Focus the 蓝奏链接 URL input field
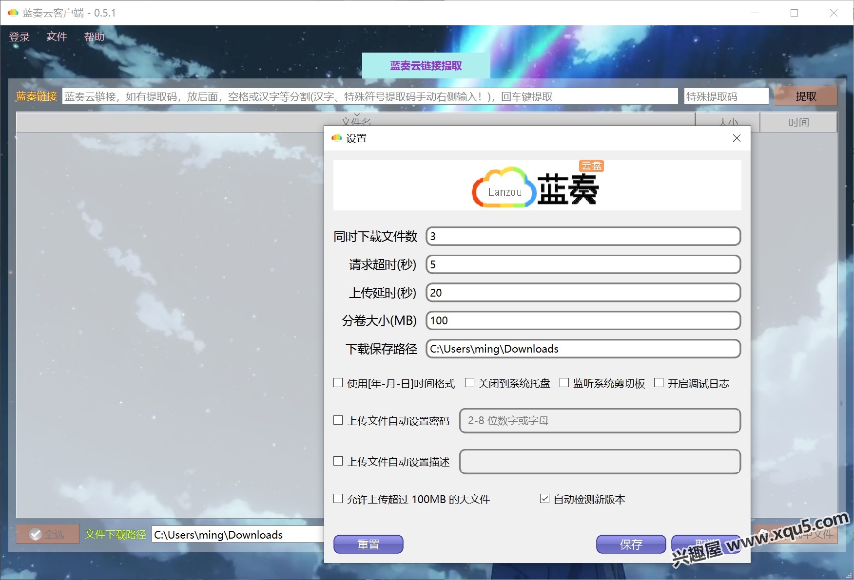 point(370,96)
